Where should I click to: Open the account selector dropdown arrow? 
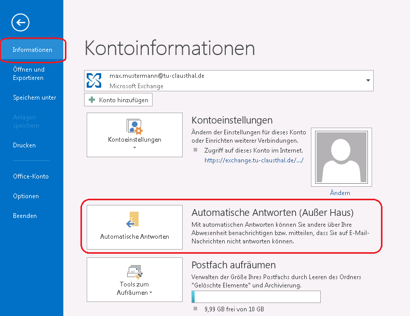click(x=368, y=80)
